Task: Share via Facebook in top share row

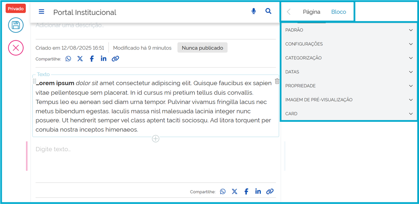Action: (92, 59)
